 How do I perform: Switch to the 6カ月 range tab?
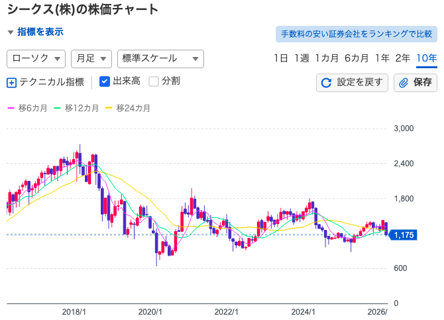pyautogui.click(x=356, y=58)
